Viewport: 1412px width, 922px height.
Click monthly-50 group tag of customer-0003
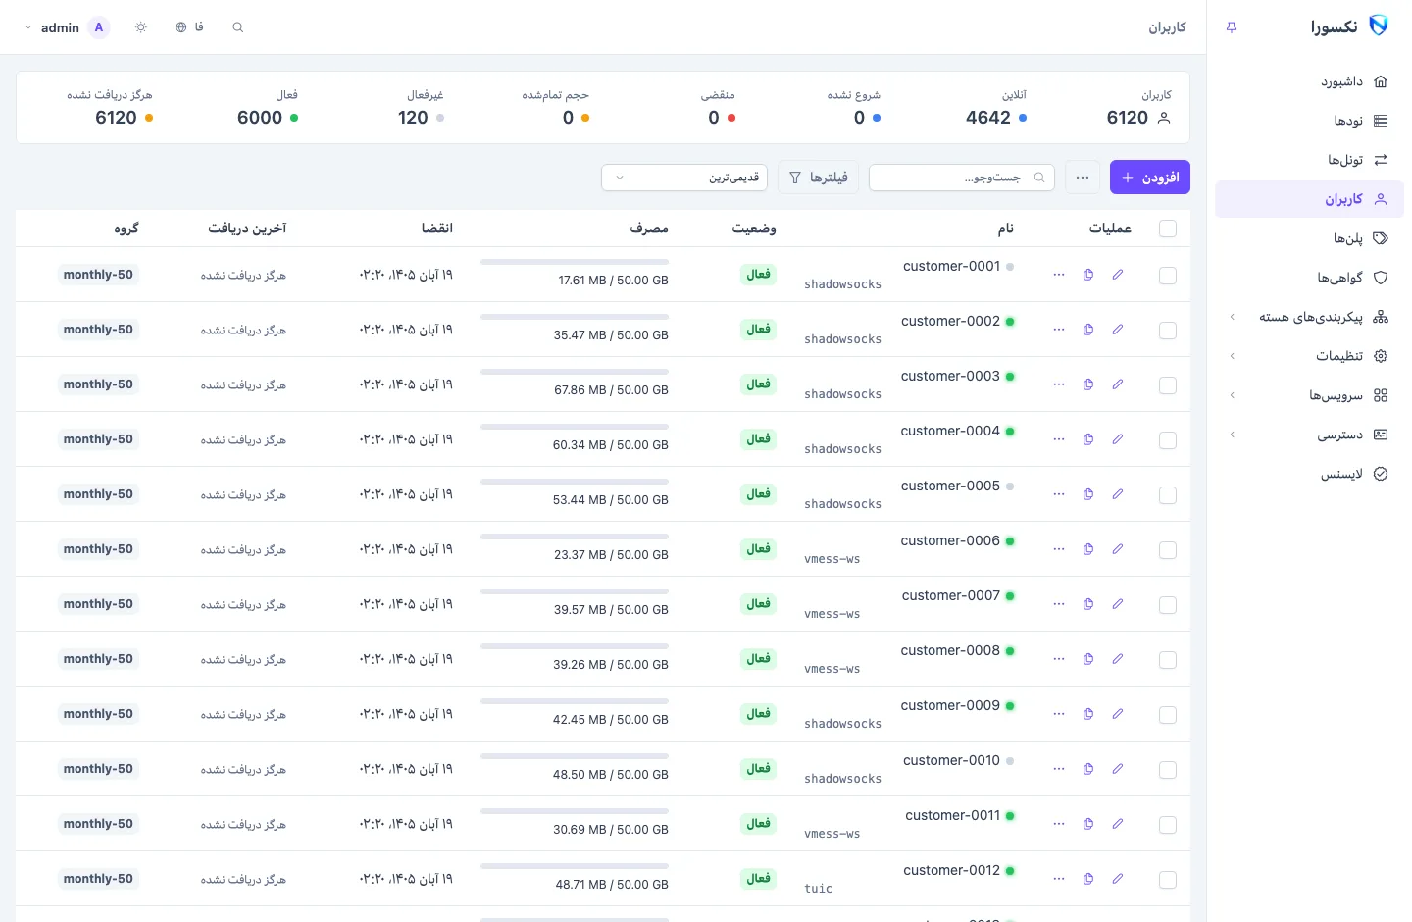click(x=98, y=384)
